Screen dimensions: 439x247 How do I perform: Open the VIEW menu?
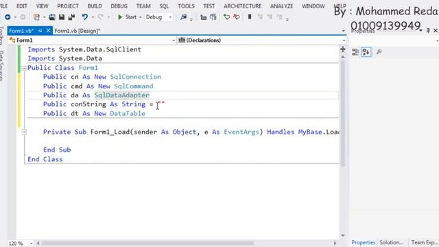pos(42,6)
